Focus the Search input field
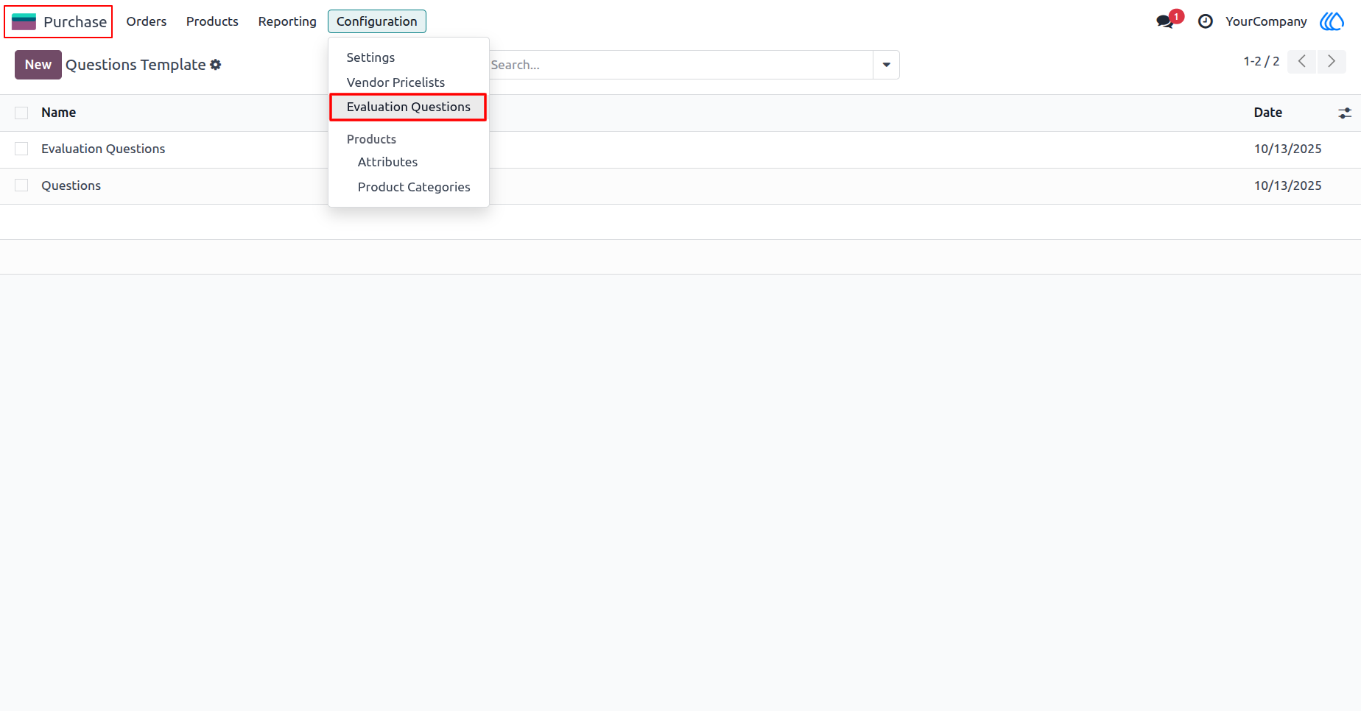1361x711 pixels. [680, 65]
